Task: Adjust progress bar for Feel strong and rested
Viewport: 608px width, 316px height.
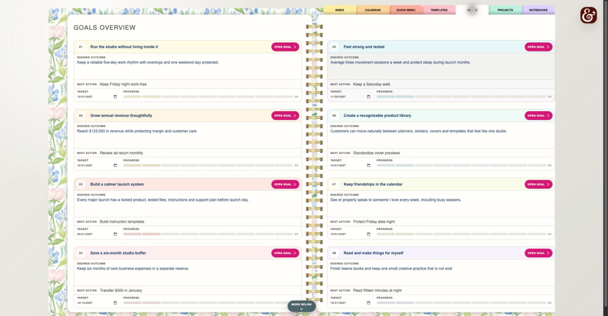Action: (461, 97)
